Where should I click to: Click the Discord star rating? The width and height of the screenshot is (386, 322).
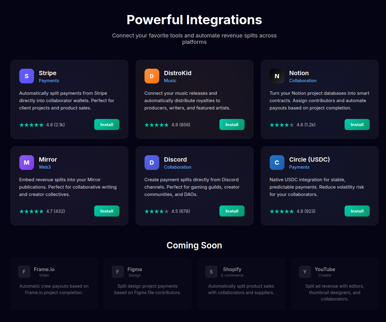(x=156, y=211)
